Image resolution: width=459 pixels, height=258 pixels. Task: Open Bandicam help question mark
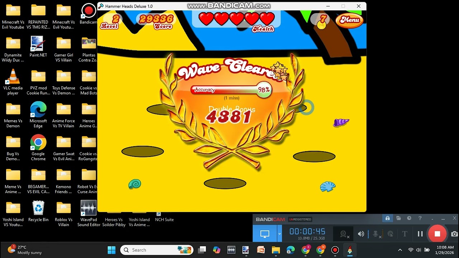point(420,218)
